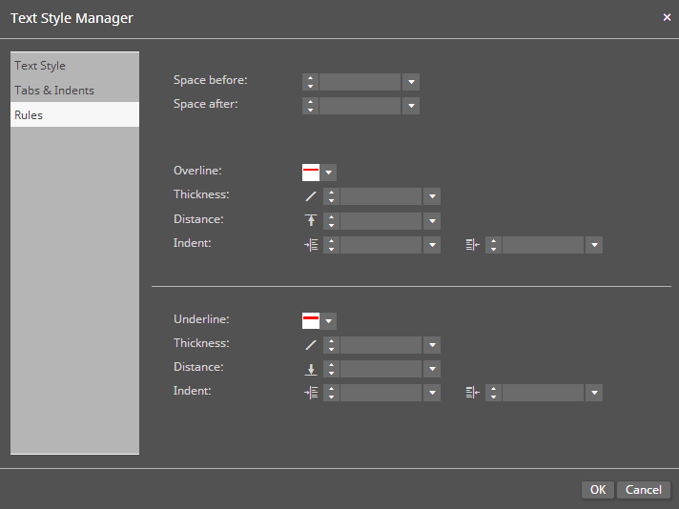This screenshot has width=679, height=509.
Task: Click the Overline thickness line icon
Action: coord(310,196)
